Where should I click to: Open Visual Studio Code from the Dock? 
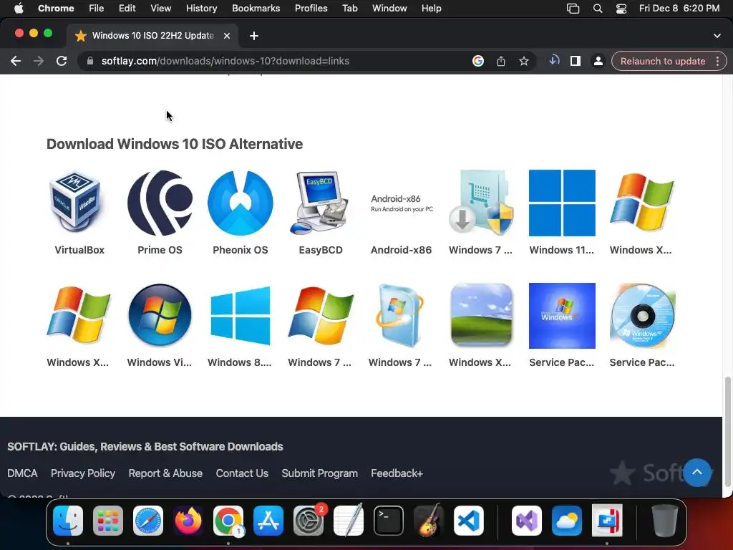pos(468,520)
